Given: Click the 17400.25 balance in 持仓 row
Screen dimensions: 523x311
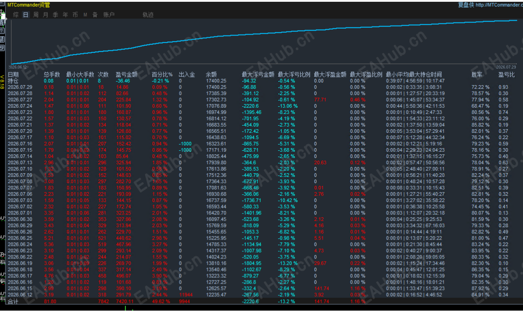Looking at the screenshot, I should (216, 81).
